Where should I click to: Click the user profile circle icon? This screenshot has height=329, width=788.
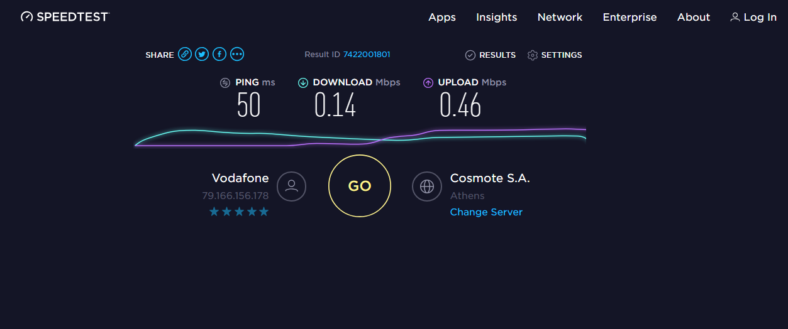tap(291, 186)
